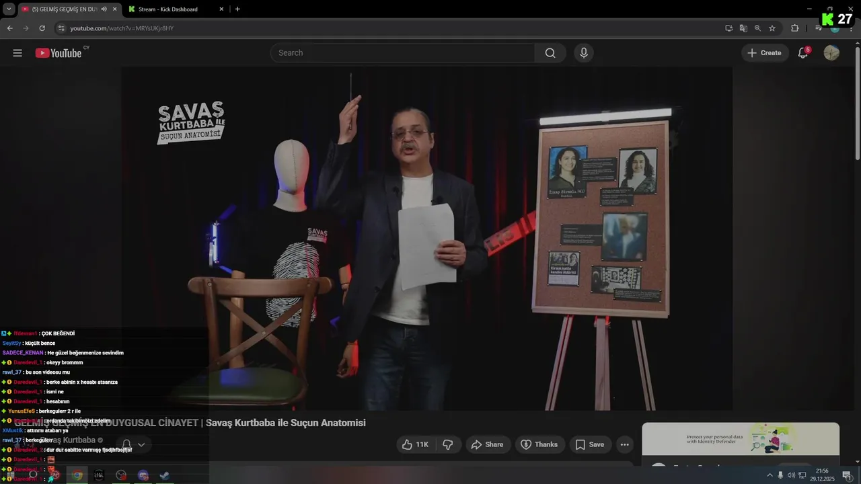The height and width of the screenshot is (484, 861).
Task: Click the Share button
Action: pos(487,444)
